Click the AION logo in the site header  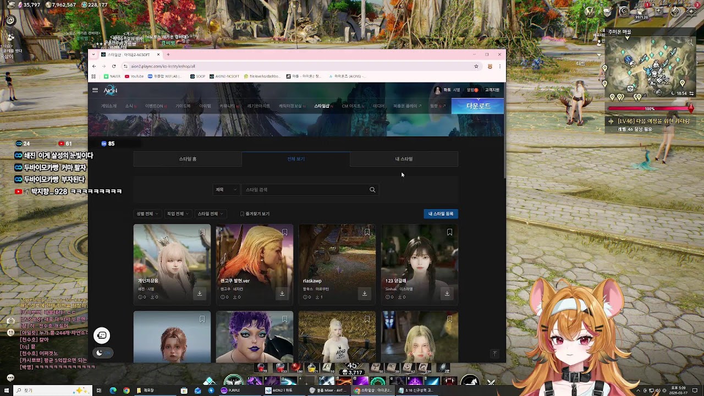pyautogui.click(x=111, y=90)
